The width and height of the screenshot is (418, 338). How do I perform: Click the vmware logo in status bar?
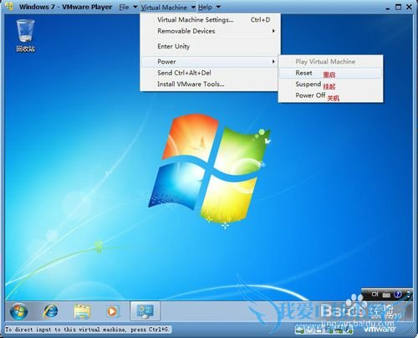tap(380, 329)
